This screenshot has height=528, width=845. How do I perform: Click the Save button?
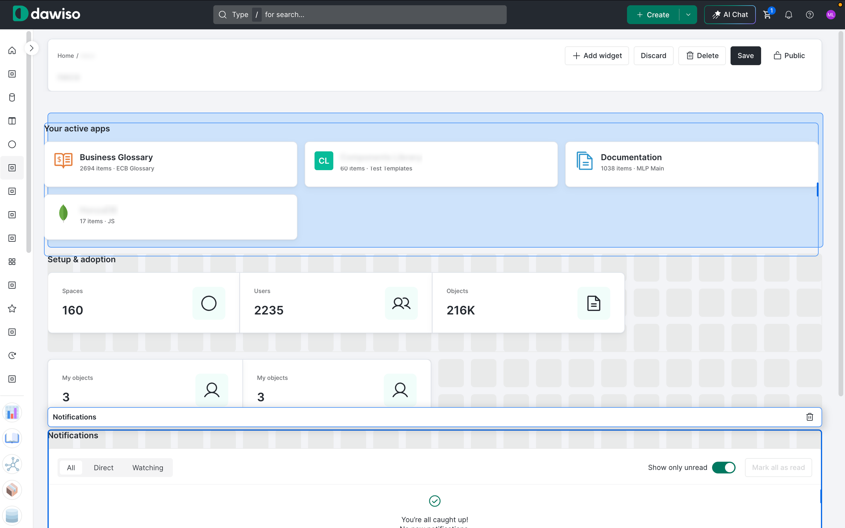(746, 55)
